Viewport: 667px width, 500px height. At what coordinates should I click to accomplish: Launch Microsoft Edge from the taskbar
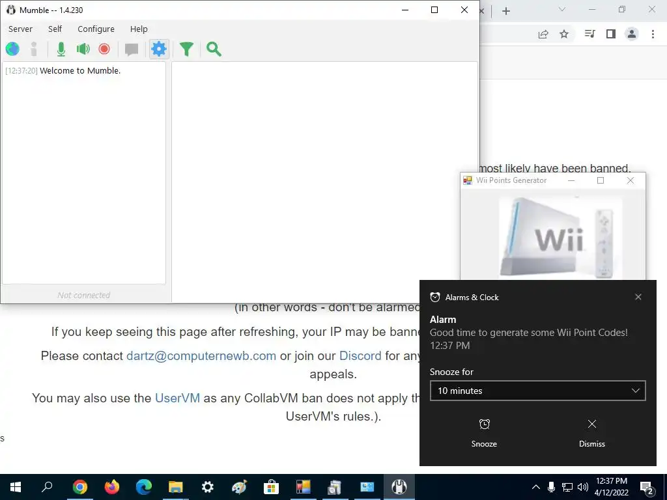click(144, 487)
